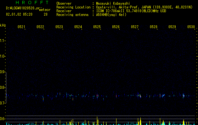The image size is (198, 125).
Task: Click the 0.6 kHz axis label
Action: (3, 119)
